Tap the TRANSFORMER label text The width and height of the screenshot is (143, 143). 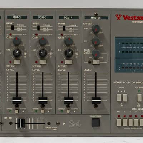[x=95, y=116]
